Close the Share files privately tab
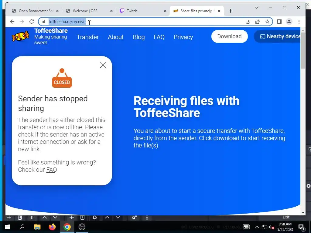This screenshot has height=233, width=311. point(219,11)
